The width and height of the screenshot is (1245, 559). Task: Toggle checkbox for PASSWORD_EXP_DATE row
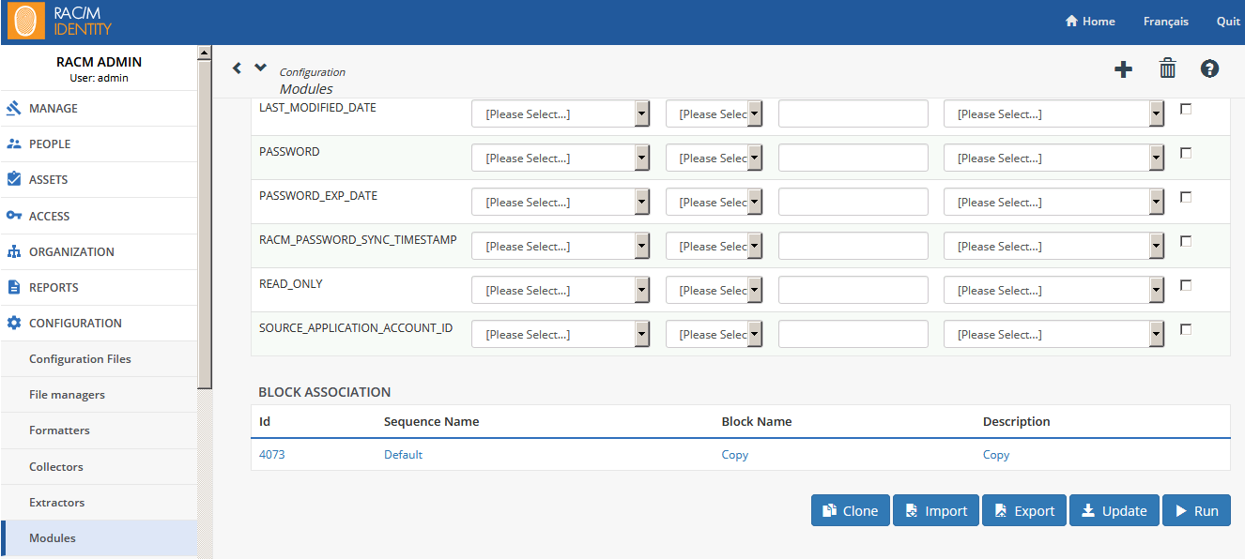(1186, 197)
